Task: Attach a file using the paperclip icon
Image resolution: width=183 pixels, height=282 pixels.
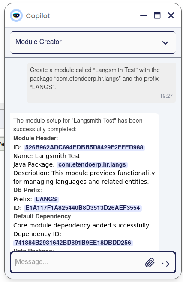Action: click(x=150, y=262)
